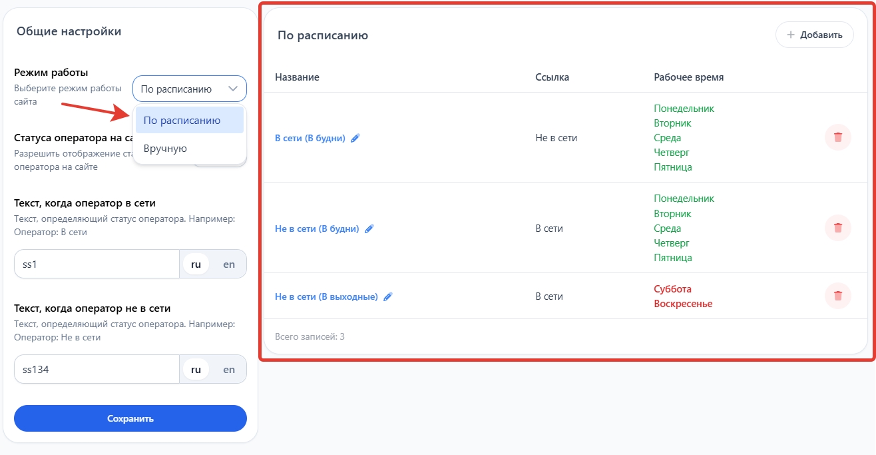Click plus icon in Добавить button

coord(791,35)
